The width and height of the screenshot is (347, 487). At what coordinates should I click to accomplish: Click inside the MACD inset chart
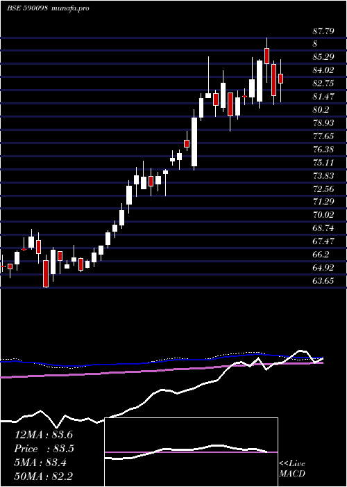click(x=191, y=452)
